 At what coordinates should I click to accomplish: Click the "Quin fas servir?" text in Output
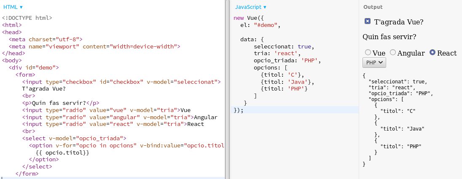tap(389, 37)
